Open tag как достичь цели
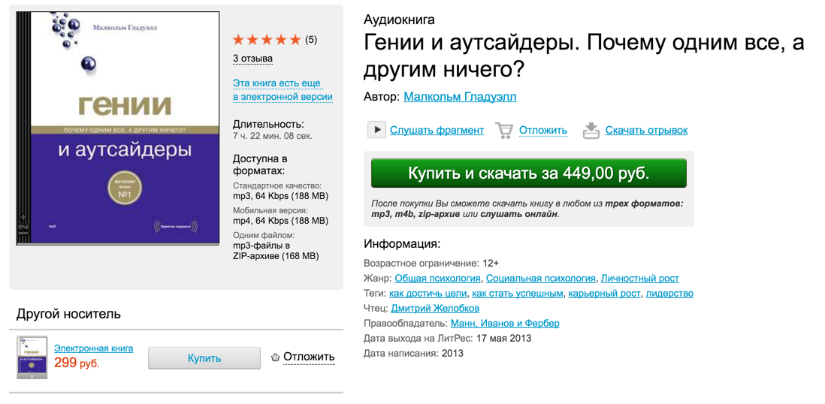Image resolution: width=825 pixels, height=404 pixels. [428, 293]
